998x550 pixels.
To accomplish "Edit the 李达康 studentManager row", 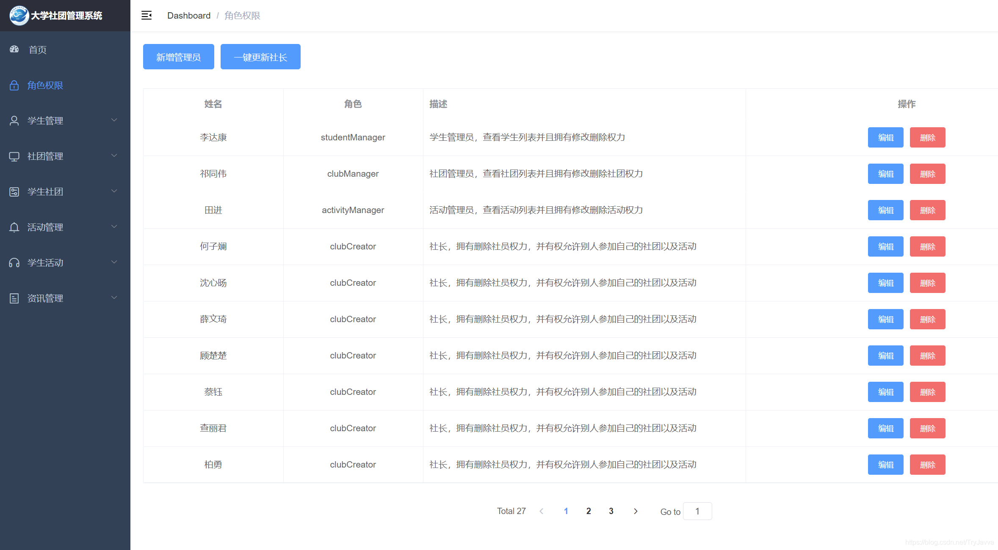I will pos(885,137).
